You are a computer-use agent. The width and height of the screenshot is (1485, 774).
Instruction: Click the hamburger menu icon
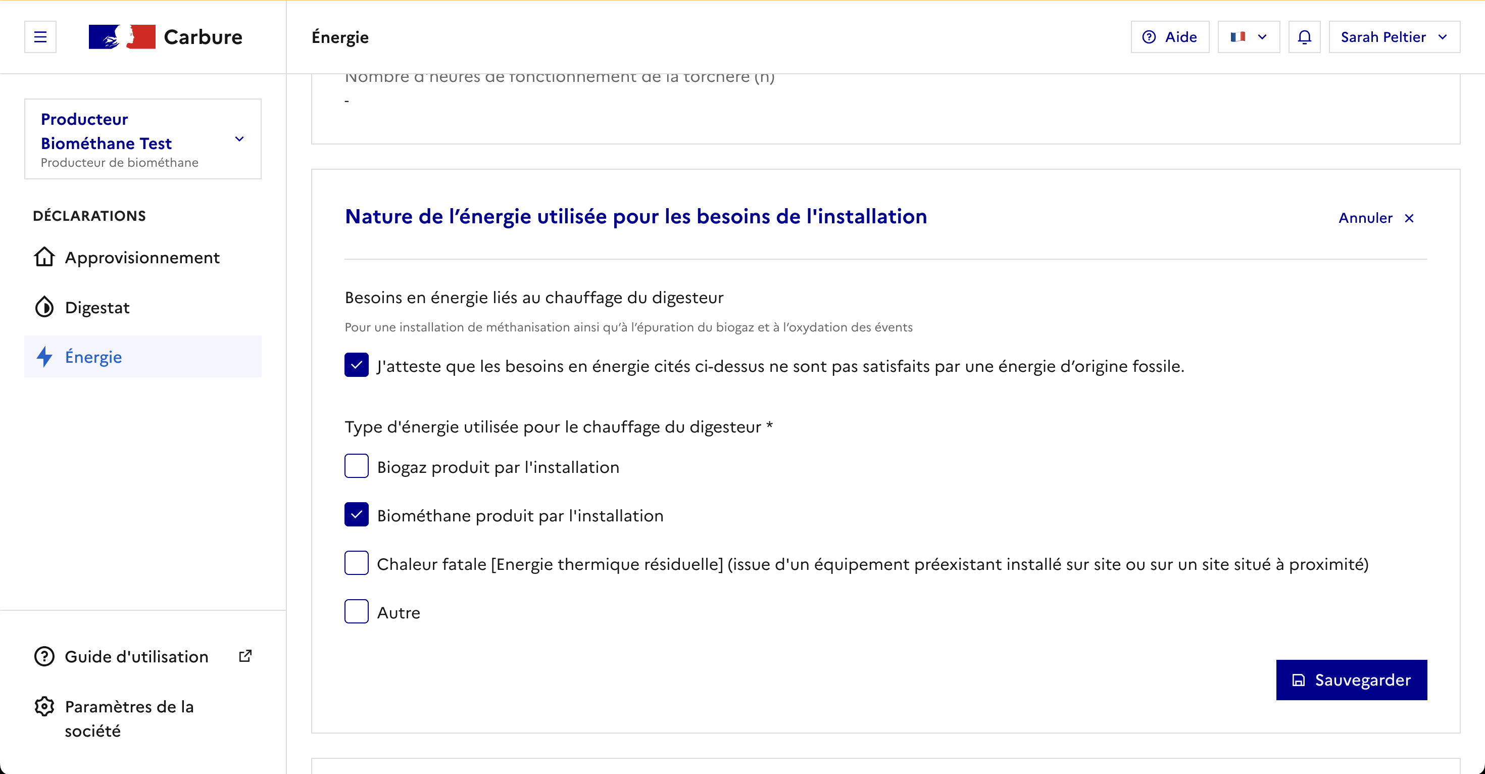pyautogui.click(x=40, y=37)
